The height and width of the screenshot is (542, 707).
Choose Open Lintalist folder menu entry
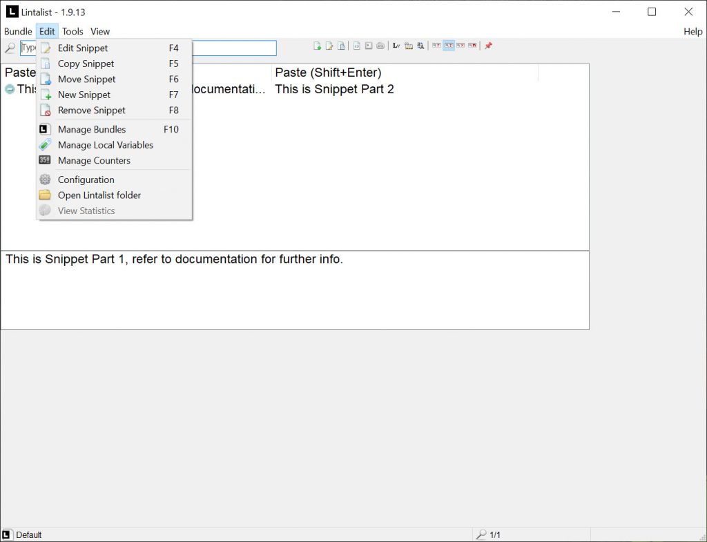pos(114,195)
